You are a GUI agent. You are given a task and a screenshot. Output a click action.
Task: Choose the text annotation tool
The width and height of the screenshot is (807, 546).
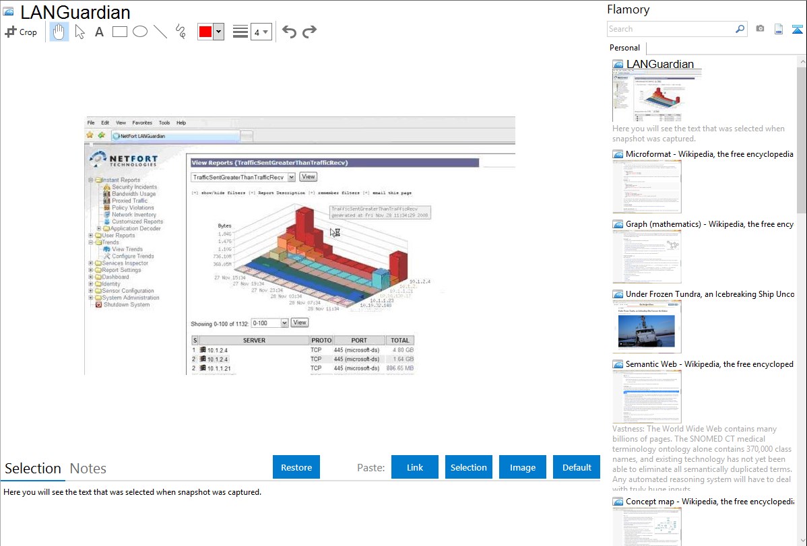coord(99,32)
